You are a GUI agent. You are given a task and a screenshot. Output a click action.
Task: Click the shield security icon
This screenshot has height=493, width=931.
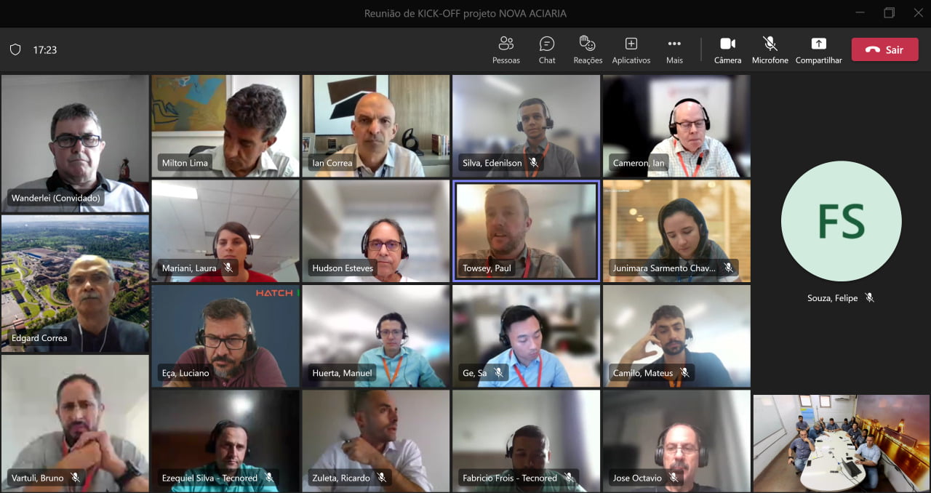(15, 50)
